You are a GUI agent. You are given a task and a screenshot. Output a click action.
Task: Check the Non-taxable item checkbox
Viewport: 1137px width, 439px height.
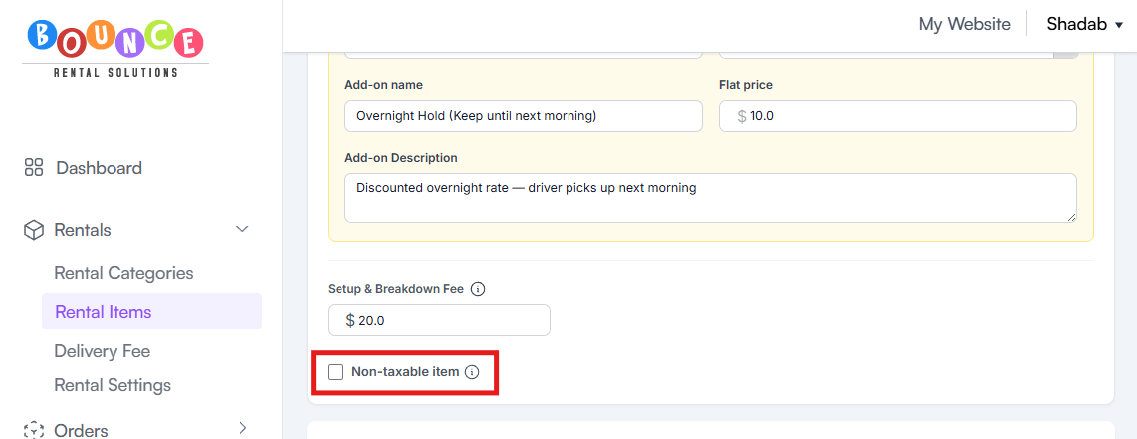click(336, 372)
